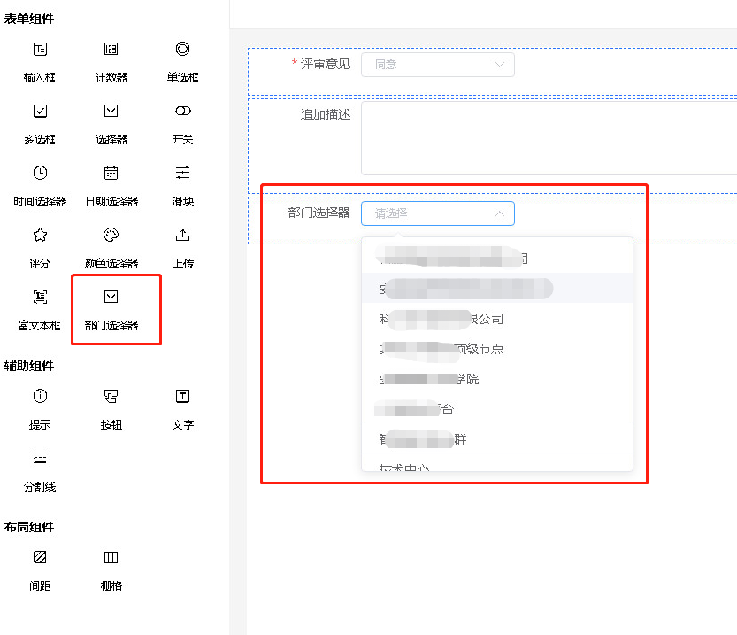737x635 pixels.
Task: Select the 计数器 (counter) component icon
Action: [x=111, y=50]
